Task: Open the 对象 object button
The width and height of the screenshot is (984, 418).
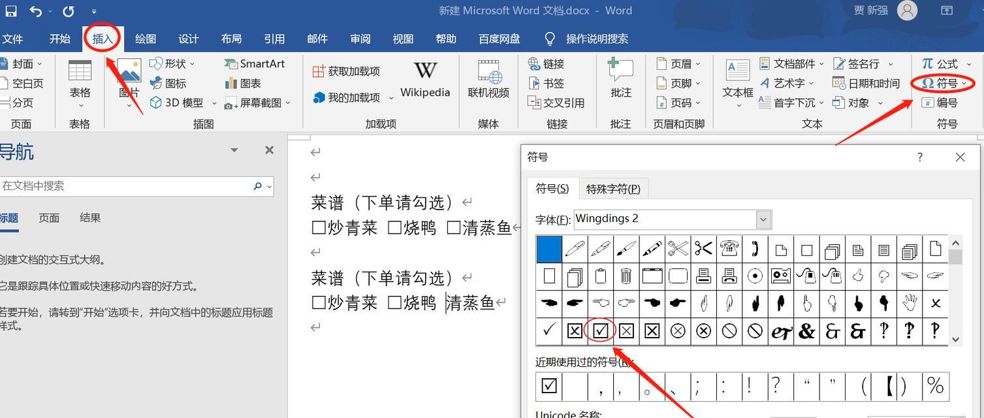Action: tap(858, 103)
